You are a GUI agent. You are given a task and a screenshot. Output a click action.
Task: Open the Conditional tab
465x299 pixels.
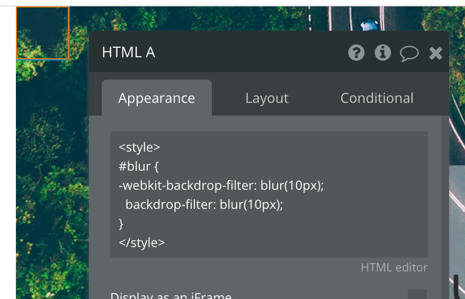tap(377, 98)
